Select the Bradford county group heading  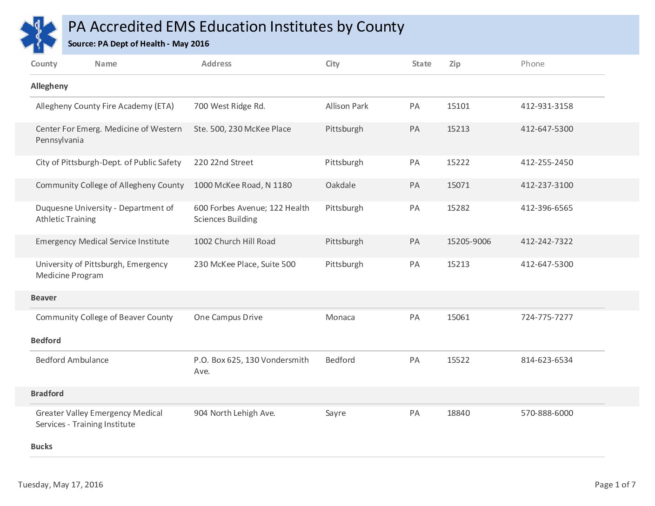tap(47, 393)
